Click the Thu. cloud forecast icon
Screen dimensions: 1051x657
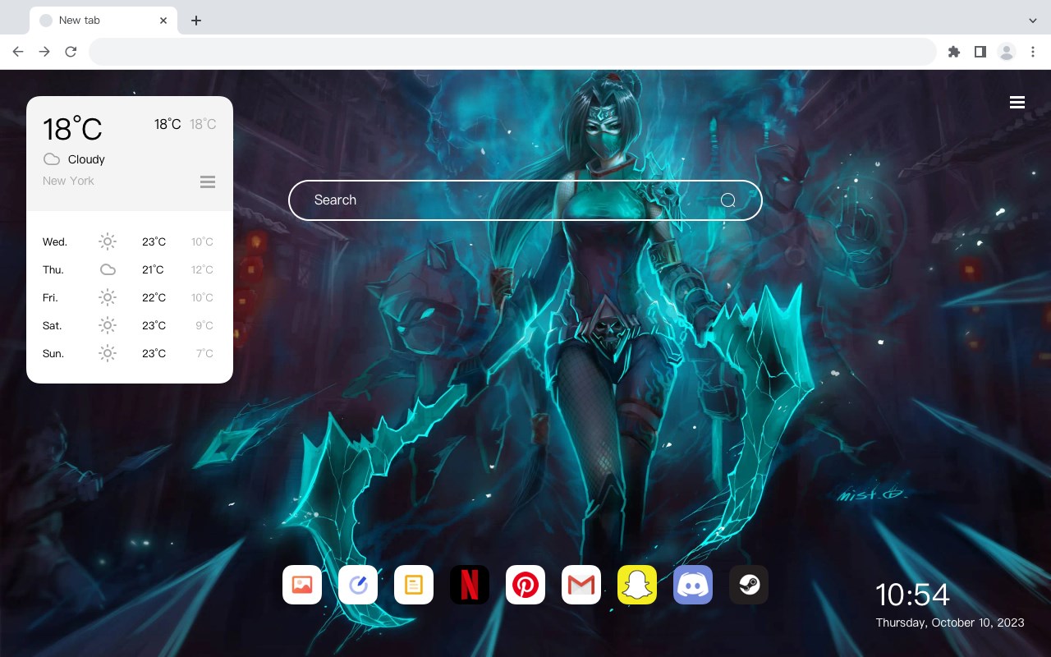[x=108, y=269]
